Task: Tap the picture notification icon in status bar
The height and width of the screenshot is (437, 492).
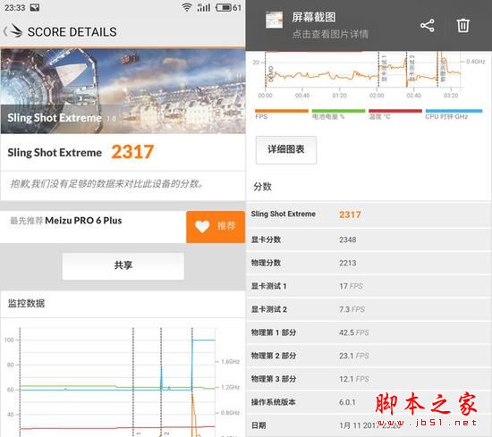Action: 35,7
